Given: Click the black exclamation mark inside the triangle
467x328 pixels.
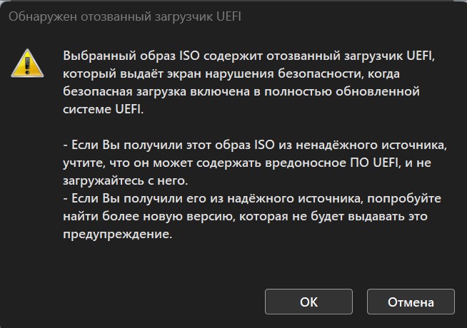Looking at the screenshot, I should (x=27, y=66).
